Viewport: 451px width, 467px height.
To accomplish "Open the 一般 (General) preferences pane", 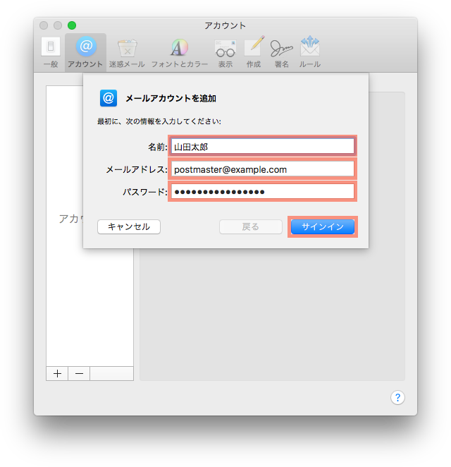I will click(x=51, y=52).
